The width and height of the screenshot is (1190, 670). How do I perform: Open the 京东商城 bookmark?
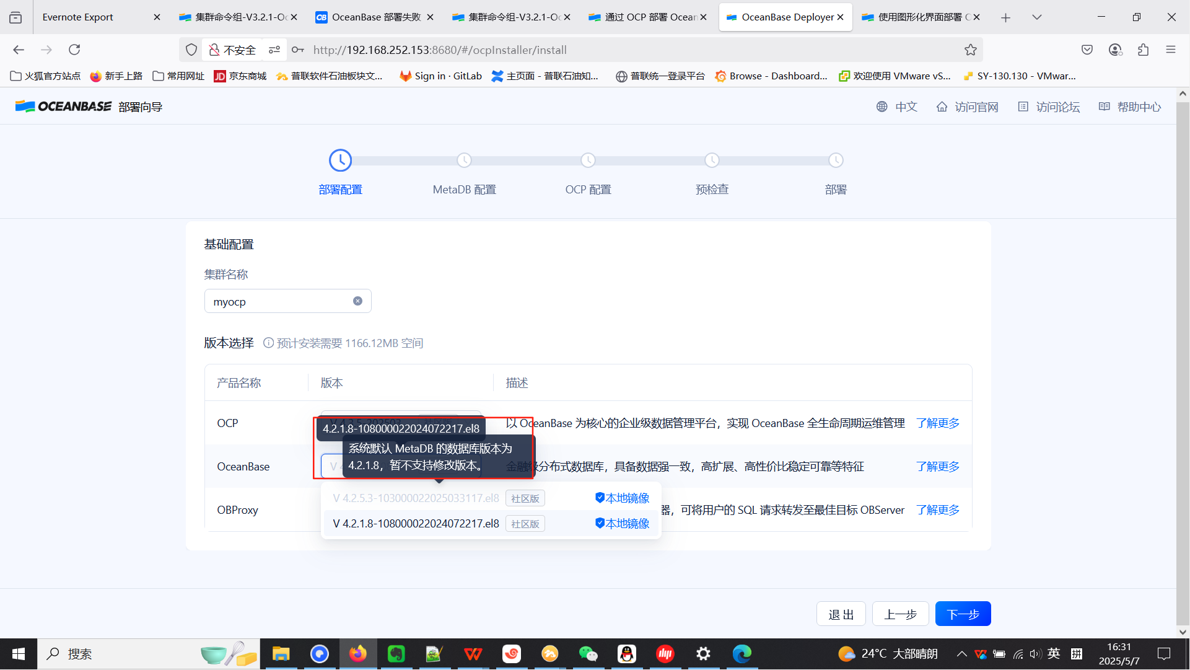click(x=240, y=76)
